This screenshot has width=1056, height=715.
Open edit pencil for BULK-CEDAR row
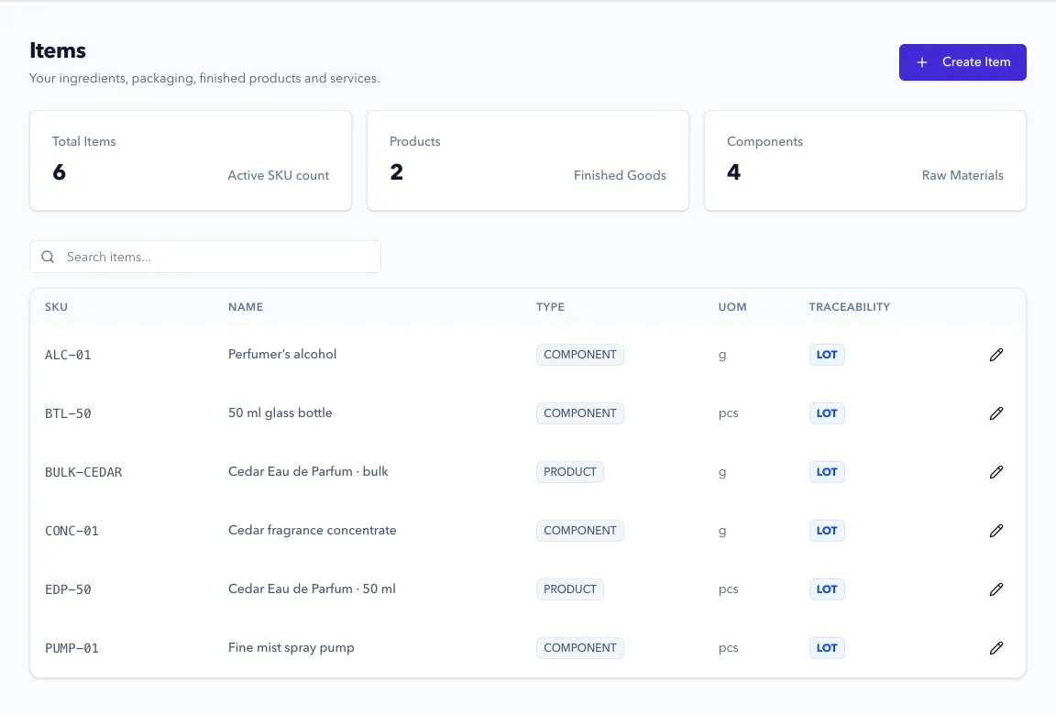click(996, 472)
